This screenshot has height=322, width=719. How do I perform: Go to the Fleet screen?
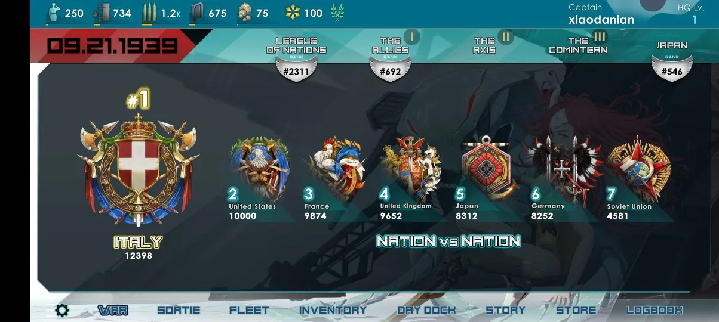point(249,310)
